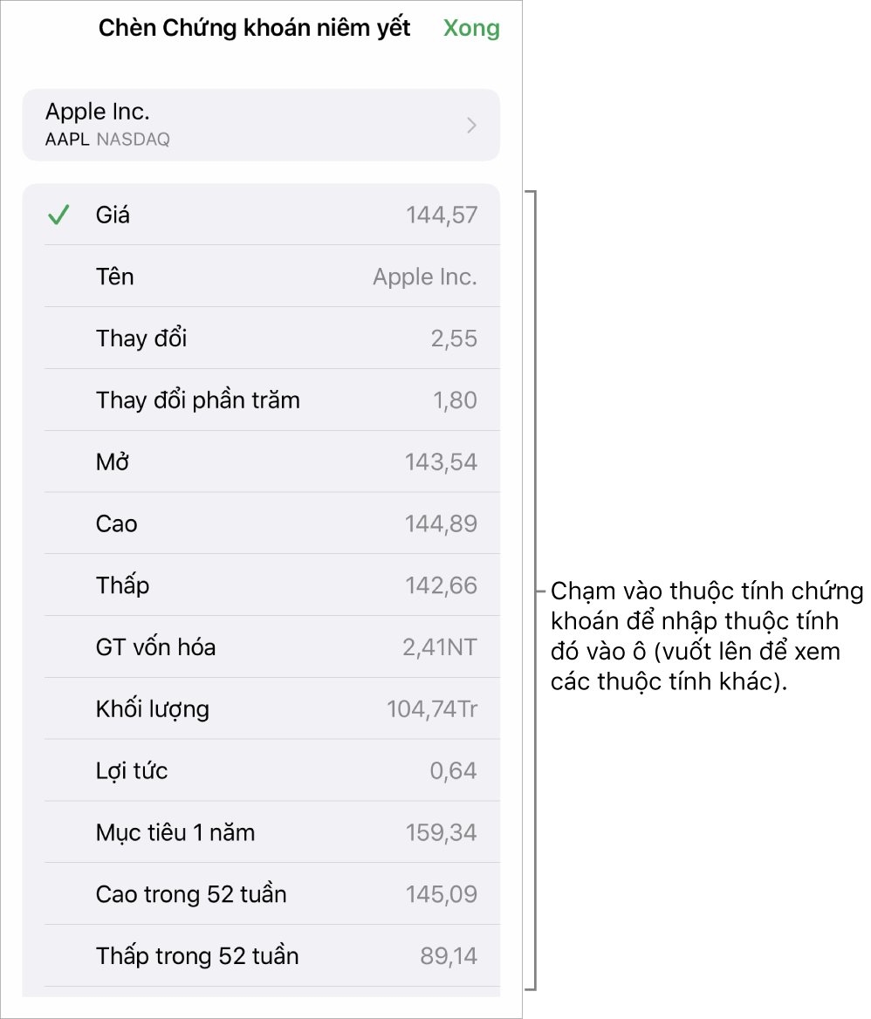
Task: Click the price value 144,57
Action: pyautogui.click(x=442, y=215)
